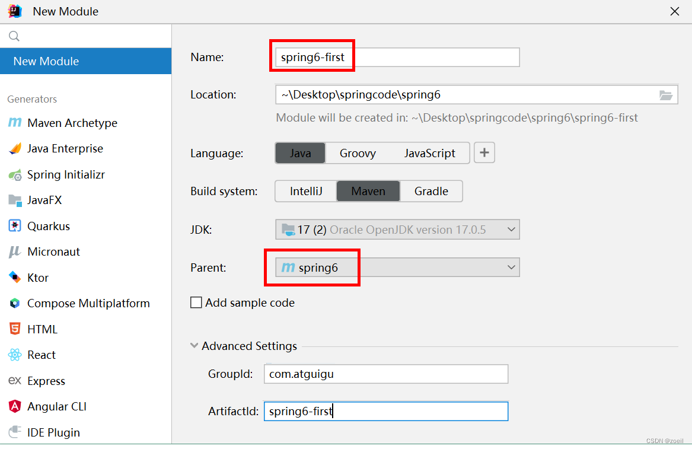Screen dimensions: 692x449
Task: Click the generator search field
Action: (85, 36)
